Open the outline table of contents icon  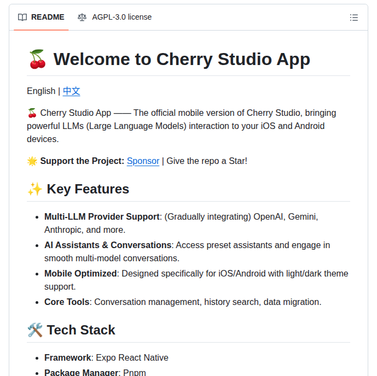pos(353,17)
